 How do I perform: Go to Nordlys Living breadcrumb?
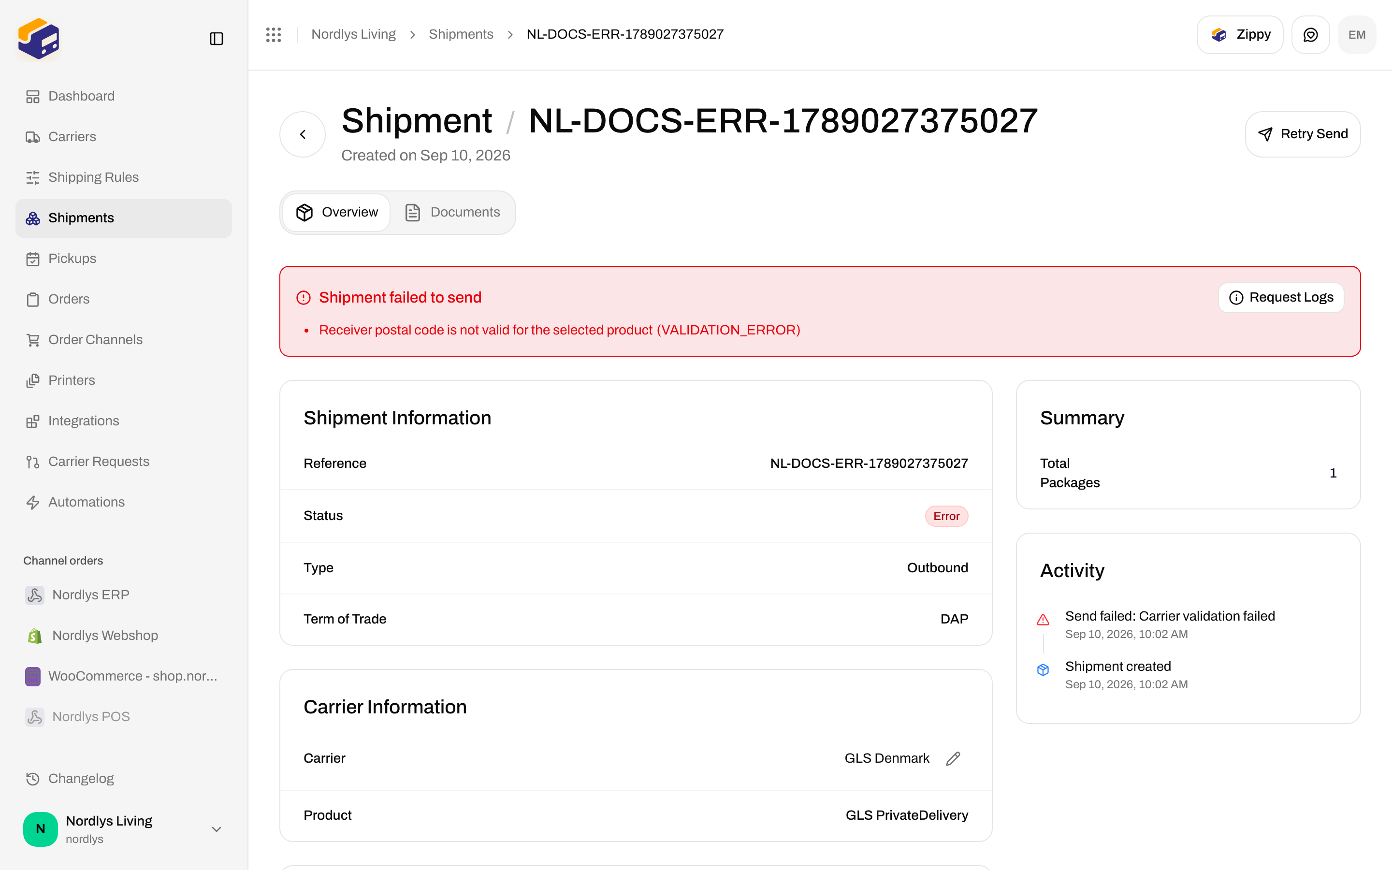(x=354, y=34)
